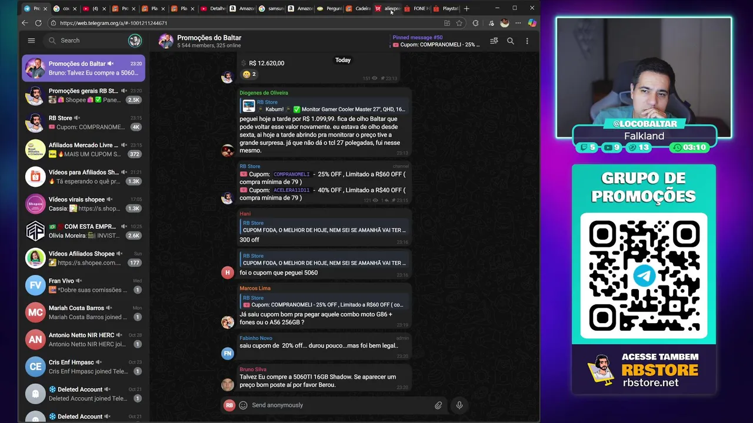This screenshot has width=753, height=423.
Task: Open Promoções do Baltar group info header
Action: point(209,41)
